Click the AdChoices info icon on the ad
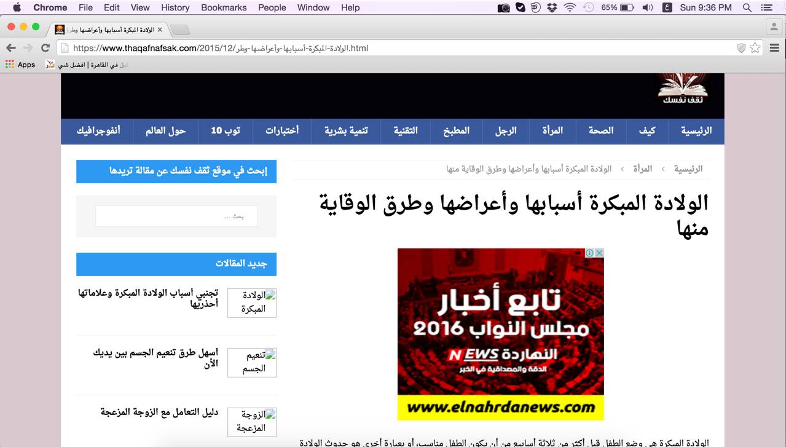Viewport: 786px width, 447px height. click(x=589, y=253)
